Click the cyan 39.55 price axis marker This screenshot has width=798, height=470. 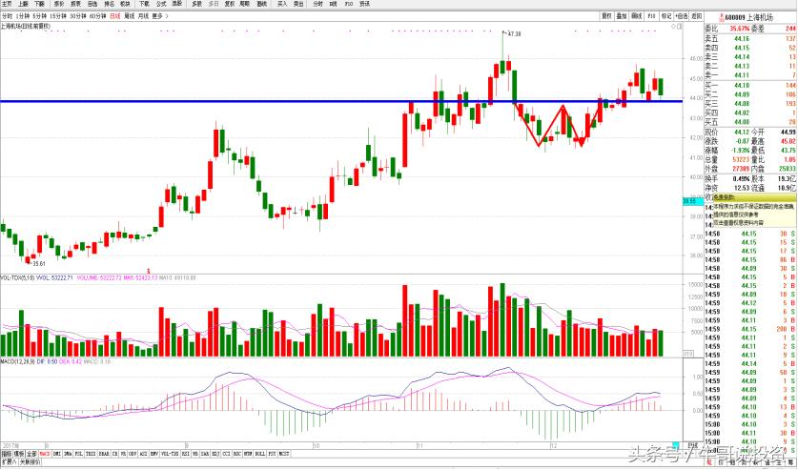[693, 201]
